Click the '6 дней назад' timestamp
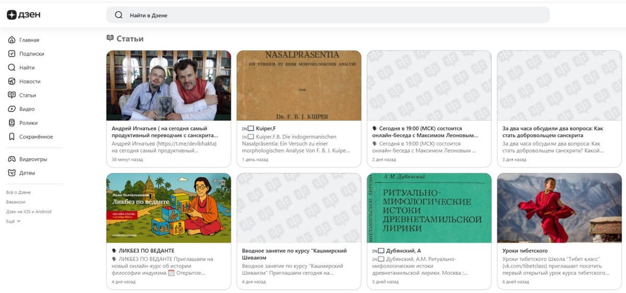The height and width of the screenshot is (293, 626). point(516,282)
